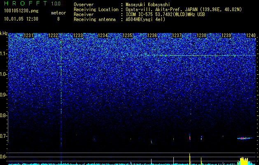
Task: Click the 'Ovserver' field label
Action: (x=84, y=5)
